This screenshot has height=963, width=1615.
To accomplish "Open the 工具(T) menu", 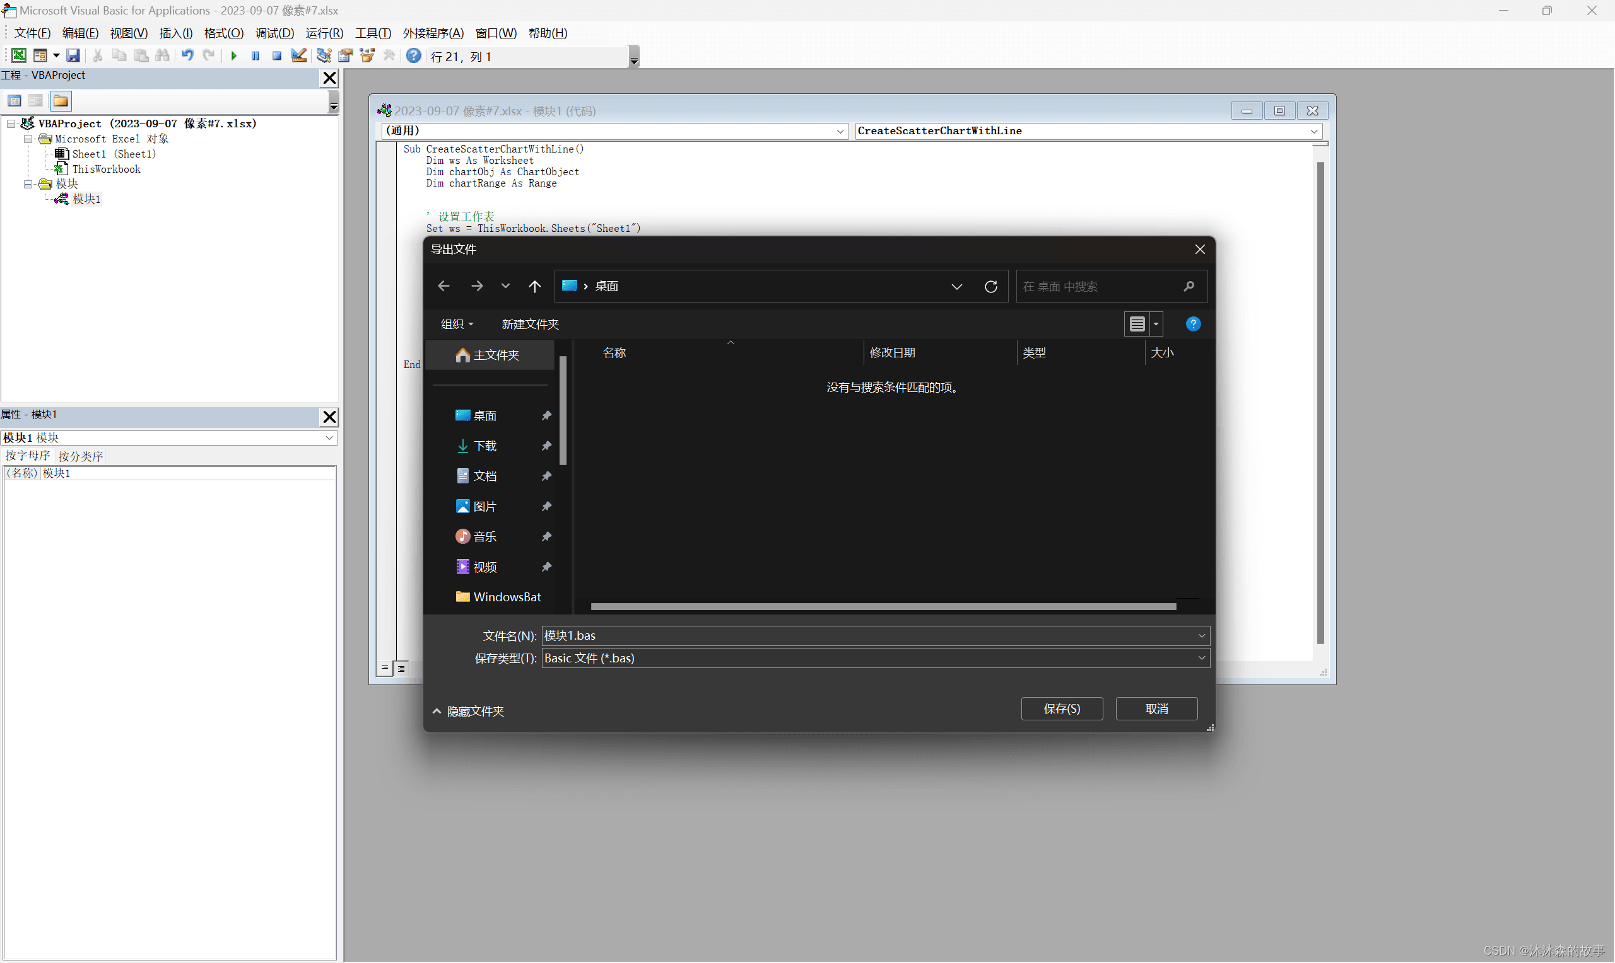I will click(x=373, y=33).
